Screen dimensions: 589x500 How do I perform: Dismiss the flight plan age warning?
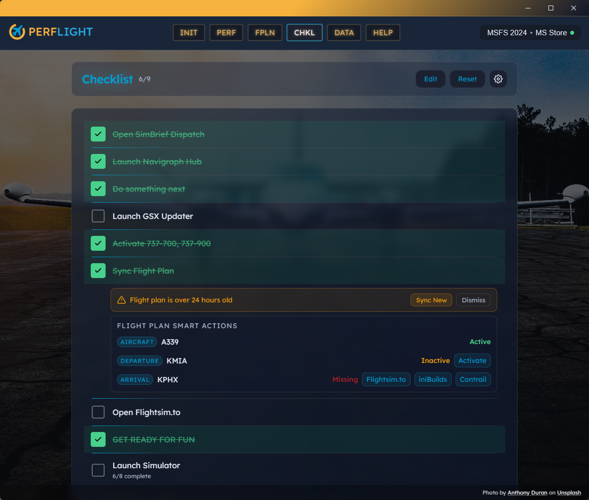(473, 299)
